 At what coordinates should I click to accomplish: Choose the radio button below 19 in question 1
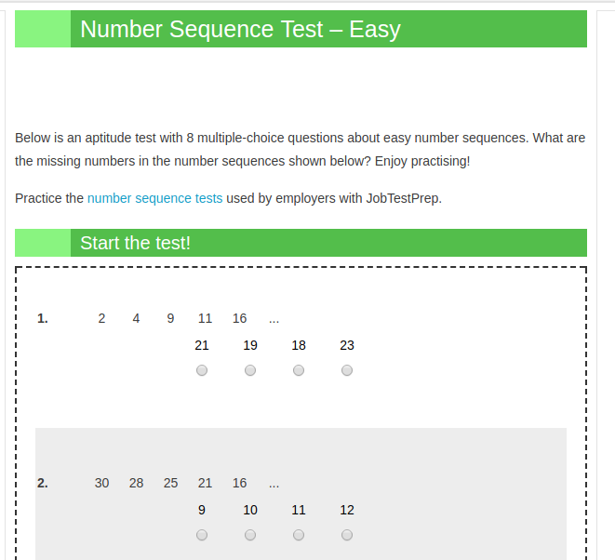pos(250,370)
